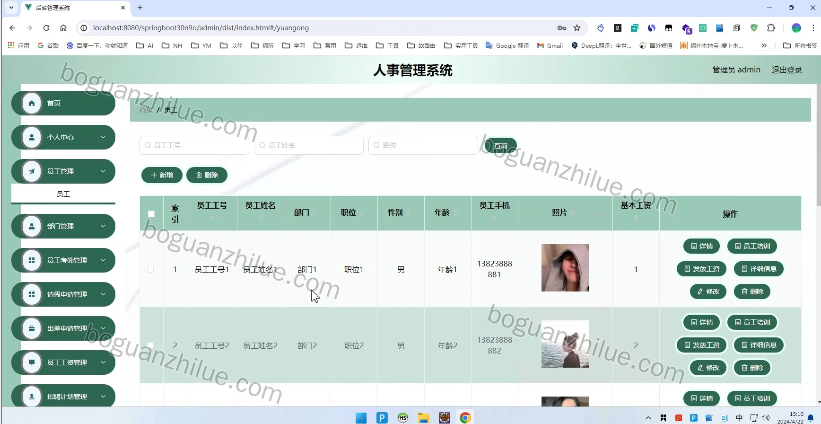Open the 首页 sidebar menu item
The width and height of the screenshot is (821, 424).
tap(63, 103)
